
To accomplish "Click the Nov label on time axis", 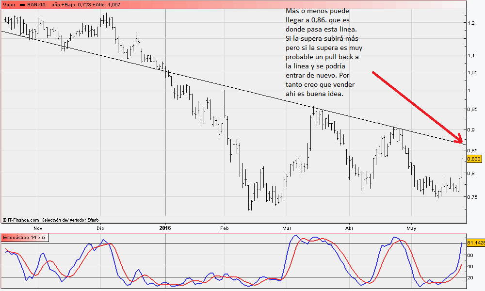I will click(37, 227).
